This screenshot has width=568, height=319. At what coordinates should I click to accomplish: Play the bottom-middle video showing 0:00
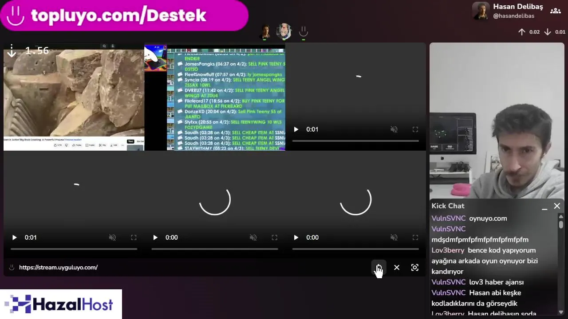pos(155,237)
